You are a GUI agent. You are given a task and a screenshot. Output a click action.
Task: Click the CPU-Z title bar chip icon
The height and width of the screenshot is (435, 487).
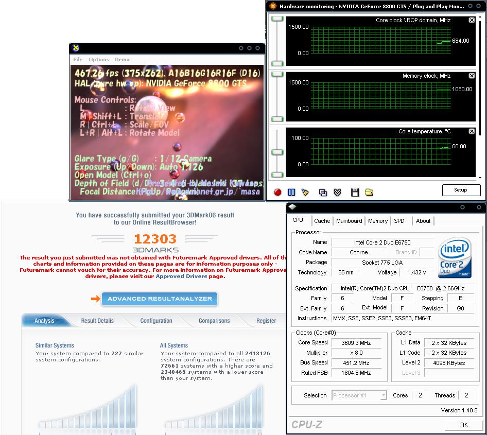[292, 207]
